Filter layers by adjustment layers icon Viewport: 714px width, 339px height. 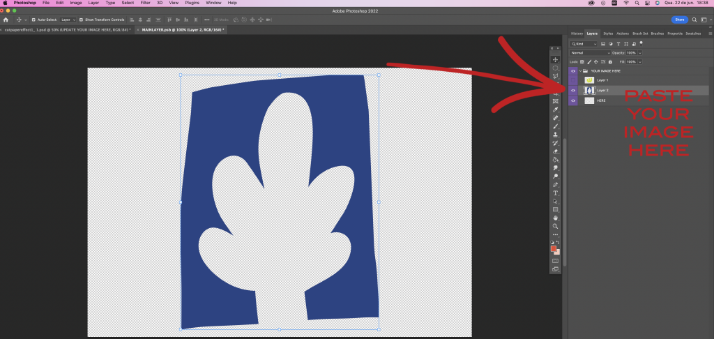(x=611, y=44)
